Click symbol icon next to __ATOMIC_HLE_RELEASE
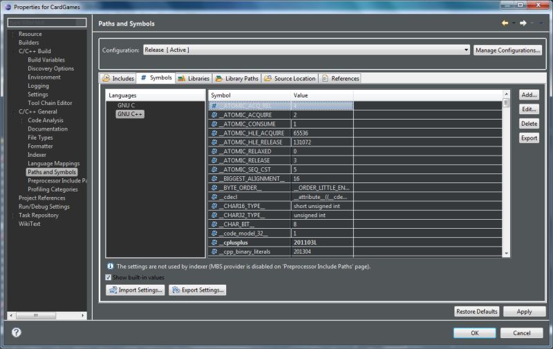This screenshot has height=349, width=553. point(214,142)
